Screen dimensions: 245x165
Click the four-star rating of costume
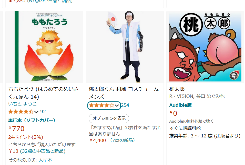coord(101,105)
